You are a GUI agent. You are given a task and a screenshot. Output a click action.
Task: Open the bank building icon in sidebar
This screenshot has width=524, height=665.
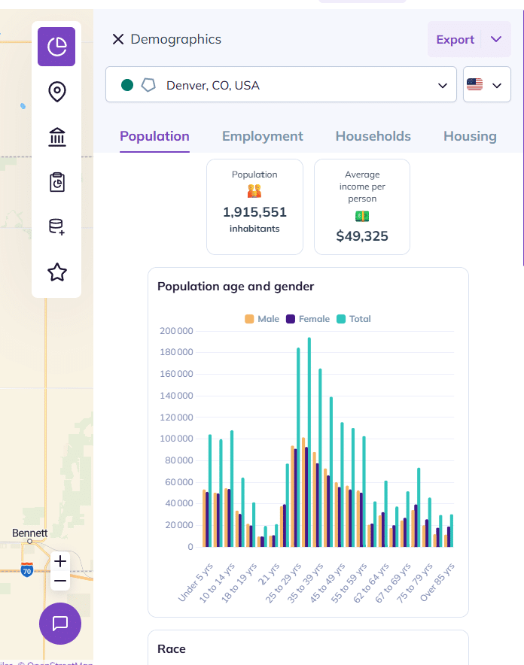tap(56, 137)
